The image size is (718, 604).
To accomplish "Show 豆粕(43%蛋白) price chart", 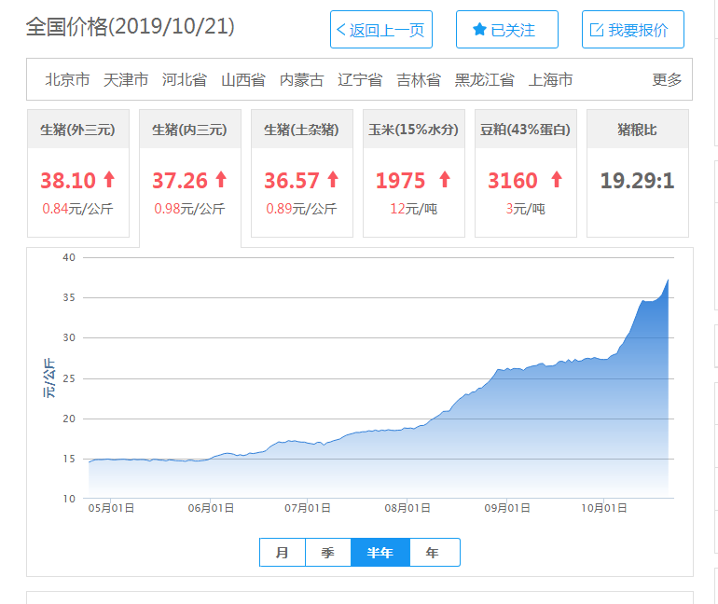I will pyautogui.click(x=525, y=130).
